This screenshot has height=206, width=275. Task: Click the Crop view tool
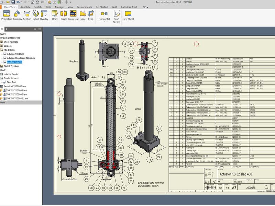[x=91, y=15]
